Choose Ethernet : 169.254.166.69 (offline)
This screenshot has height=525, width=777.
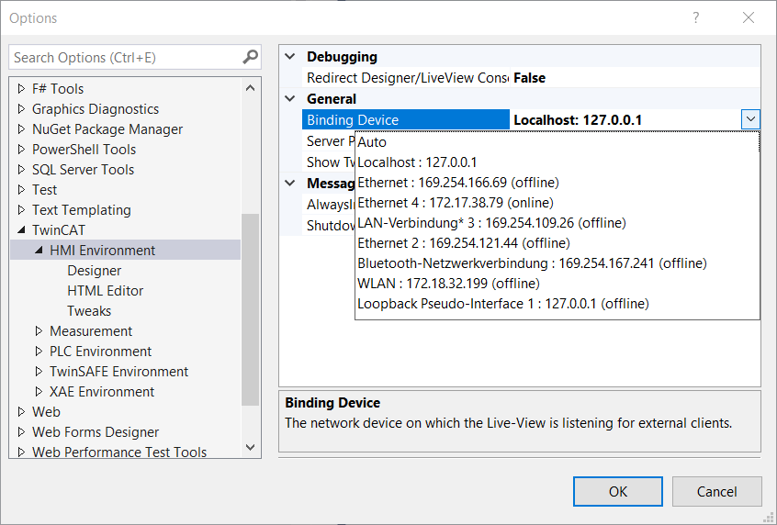click(557, 183)
